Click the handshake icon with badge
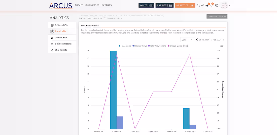The image size is (277, 135). pos(207,5)
